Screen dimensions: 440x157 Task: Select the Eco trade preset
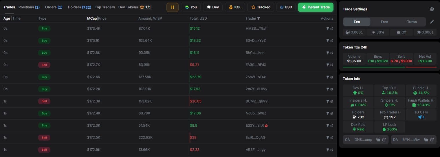[x=357, y=22]
